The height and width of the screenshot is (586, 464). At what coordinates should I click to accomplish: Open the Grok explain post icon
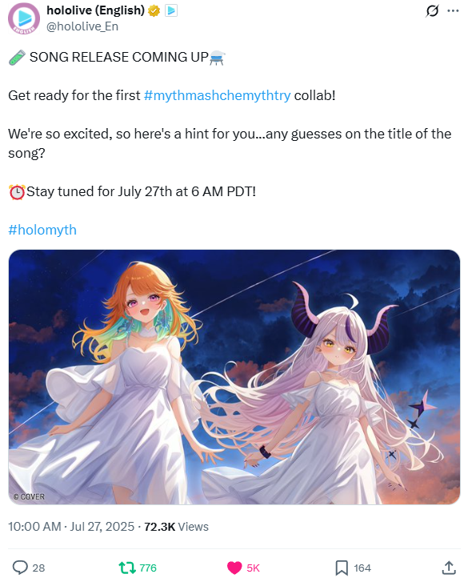click(432, 11)
